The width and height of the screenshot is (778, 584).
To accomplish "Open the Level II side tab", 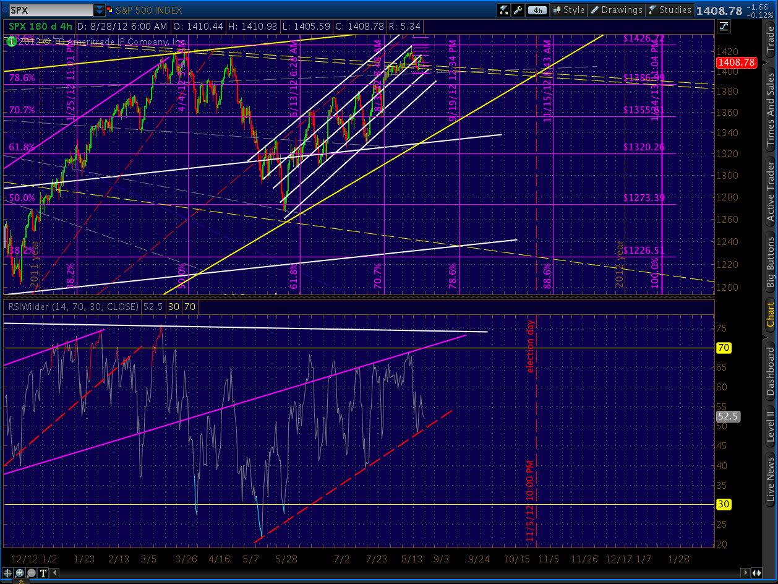I will (x=771, y=427).
